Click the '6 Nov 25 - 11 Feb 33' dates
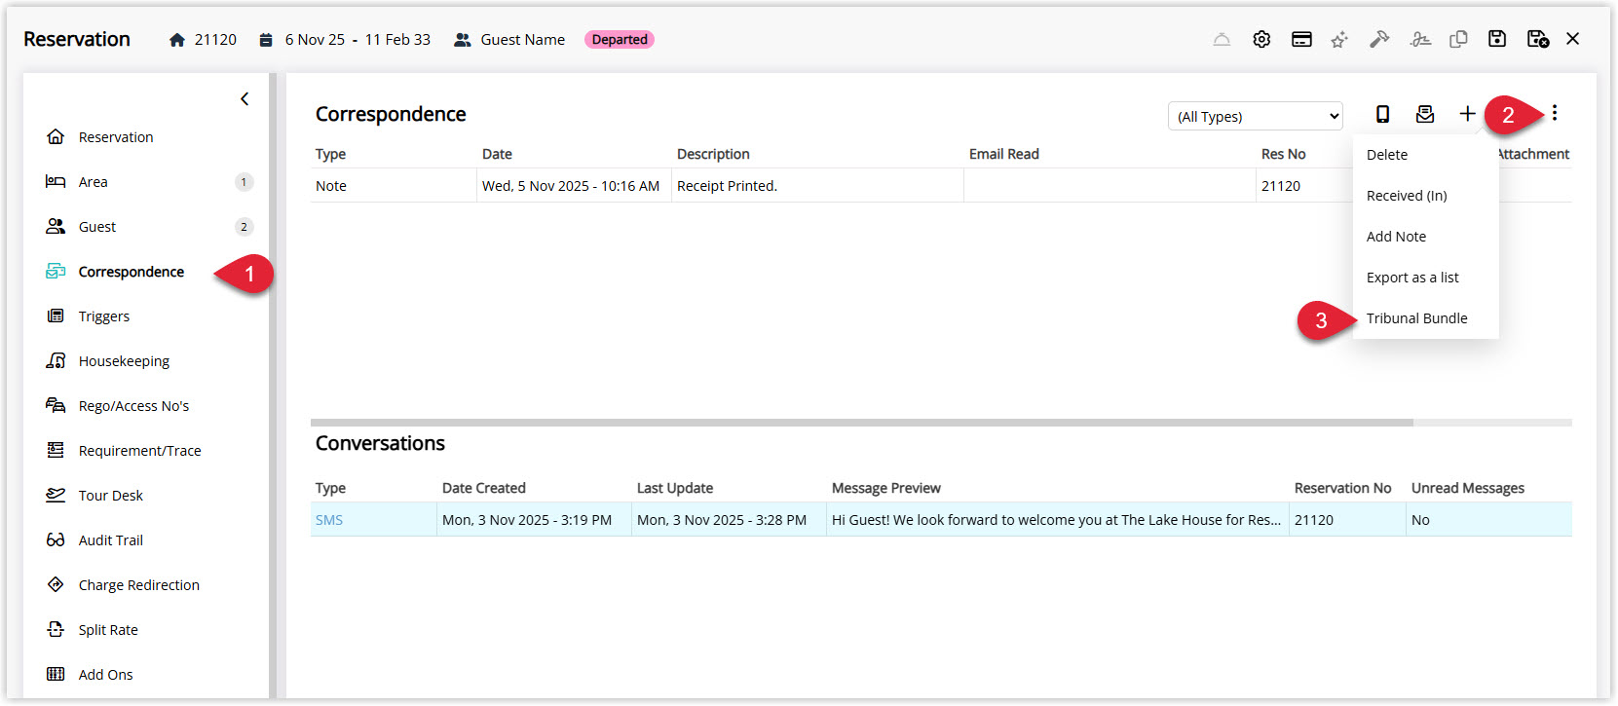This screenshot has width=1618, height=706. point(357,40)
